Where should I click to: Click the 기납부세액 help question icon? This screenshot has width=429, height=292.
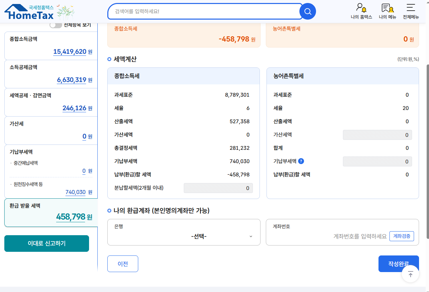point(301,161)
